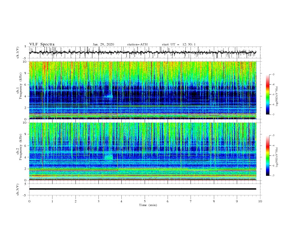Click the color scale bar beside ch.1 spectrogram
Screen dimensions: 293x226
(267, 95)
